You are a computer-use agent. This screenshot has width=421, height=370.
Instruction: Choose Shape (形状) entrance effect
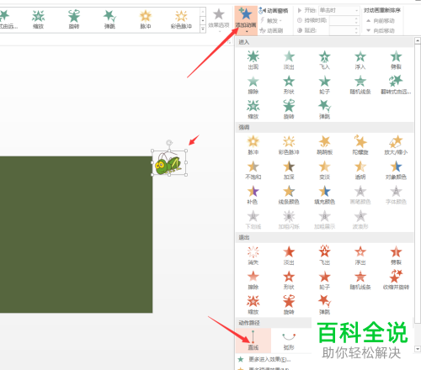click(x=289, y=85)
